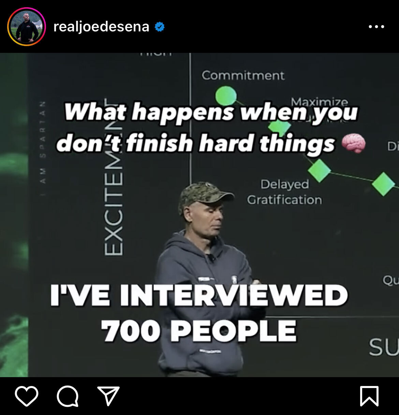Like the post with the heart icon
The height and width of the screenshot is (415, 399).
[27, 396]
